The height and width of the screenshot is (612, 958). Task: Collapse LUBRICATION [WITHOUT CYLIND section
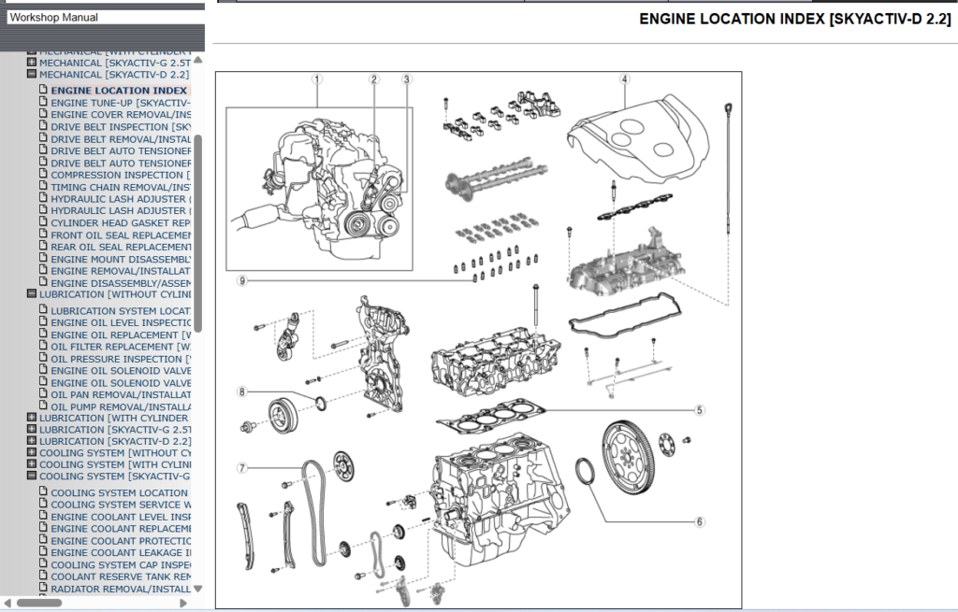coord(32,293)
